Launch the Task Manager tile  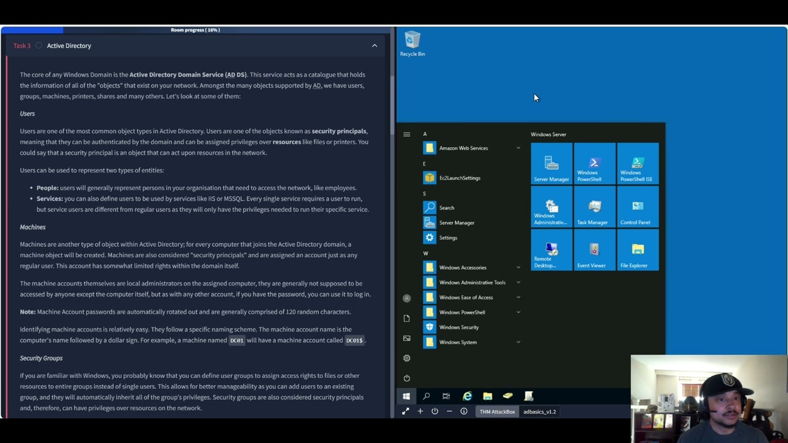[595, 207]
